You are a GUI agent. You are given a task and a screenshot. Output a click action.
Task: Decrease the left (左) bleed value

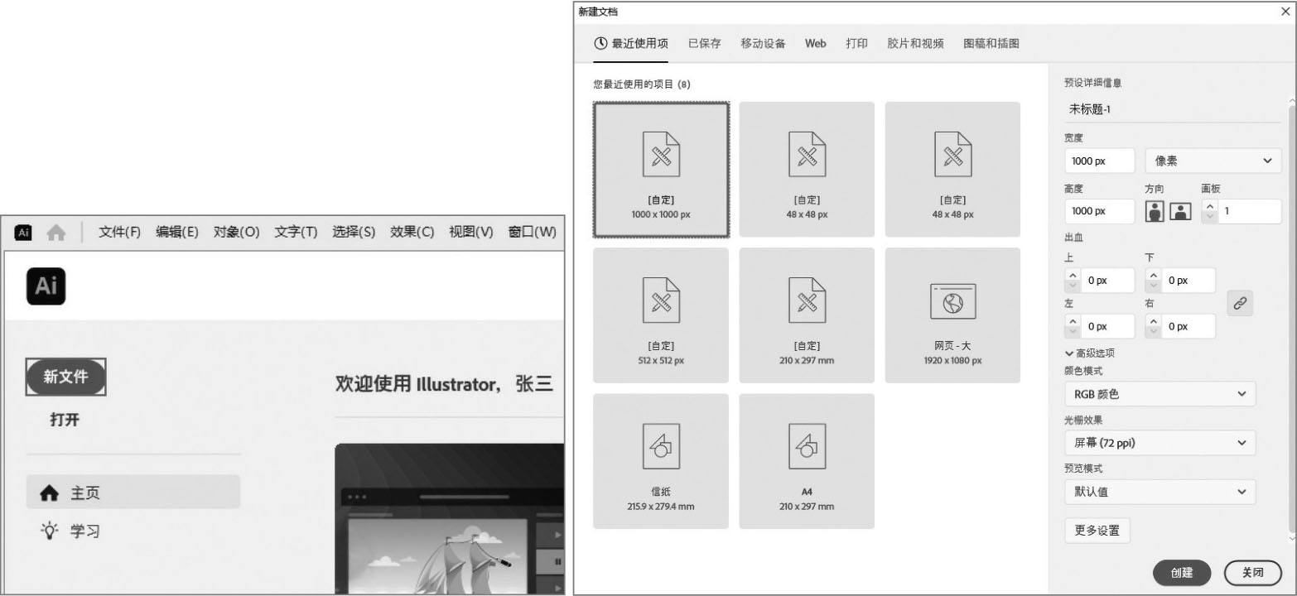pos(1073,332)
